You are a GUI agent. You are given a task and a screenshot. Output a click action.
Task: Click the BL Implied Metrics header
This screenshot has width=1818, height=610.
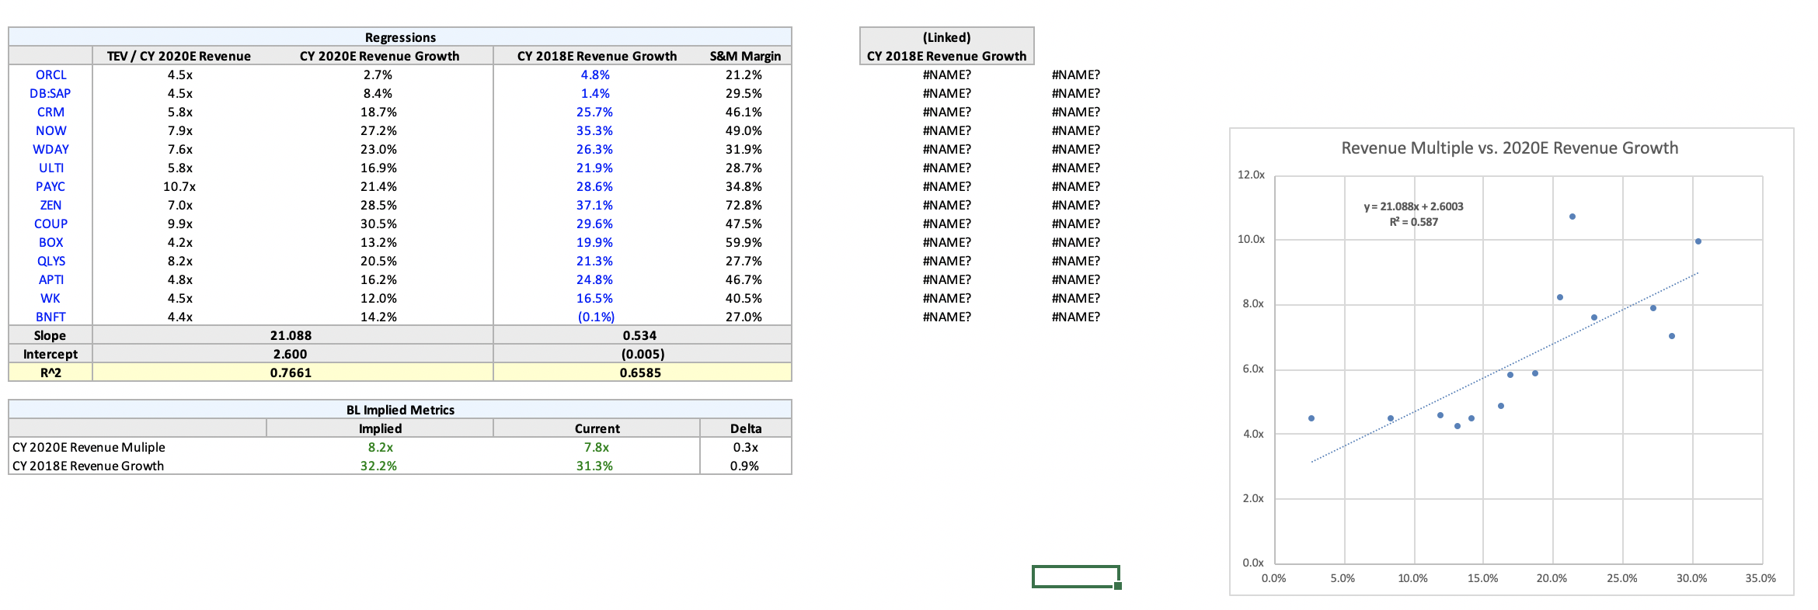click(x=400, y=410)
